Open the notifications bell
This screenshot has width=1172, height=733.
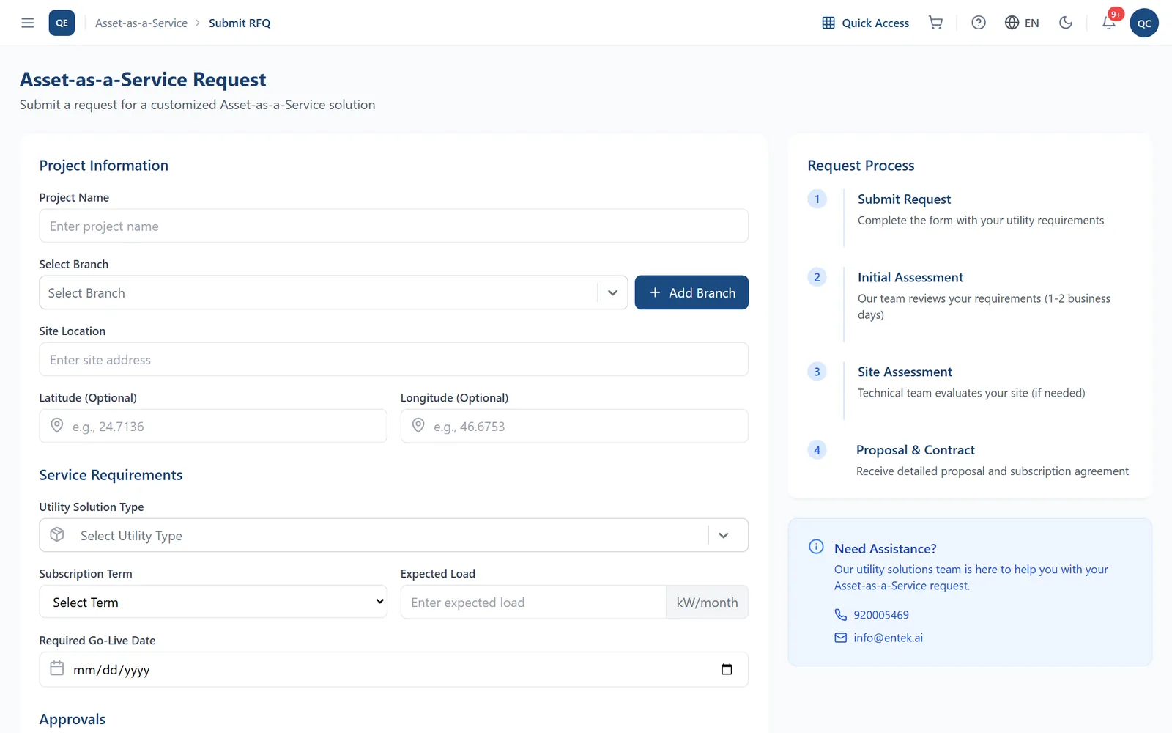1109,23
